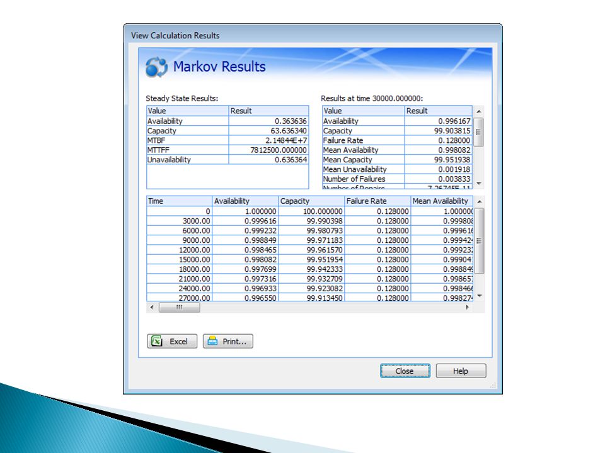Click the Excel export button
605x453 pixels.
[x=171, y=341]
